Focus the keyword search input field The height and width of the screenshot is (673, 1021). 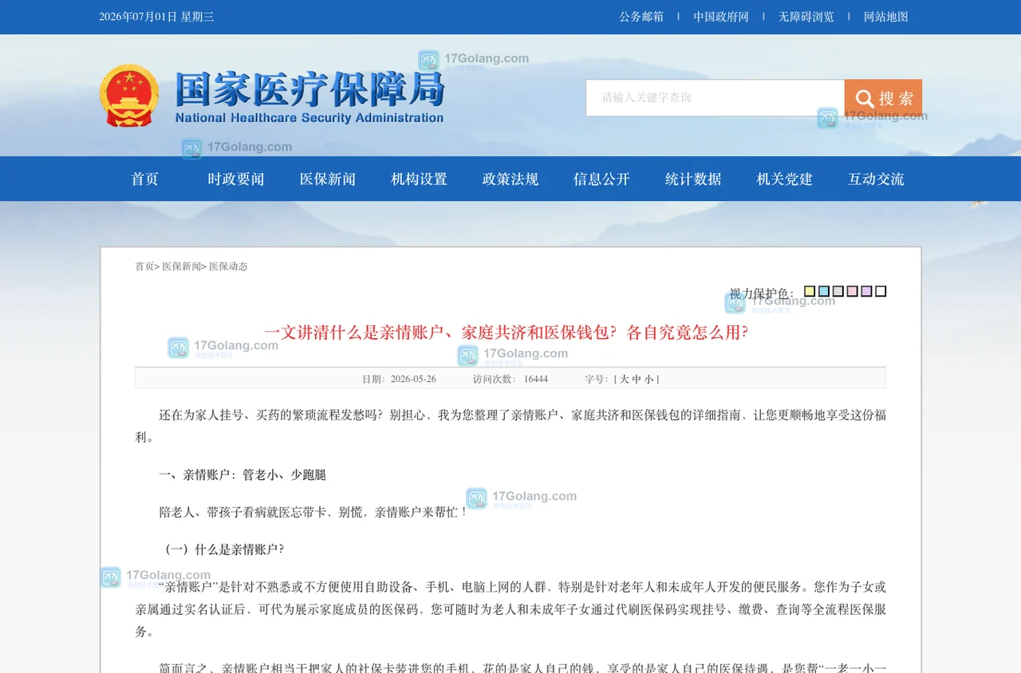click(x=715, y=98)
